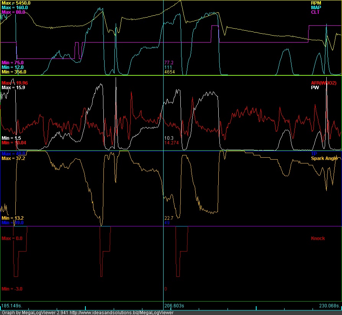
Task: Click the CLT legend label
Action: click(315, 12)
